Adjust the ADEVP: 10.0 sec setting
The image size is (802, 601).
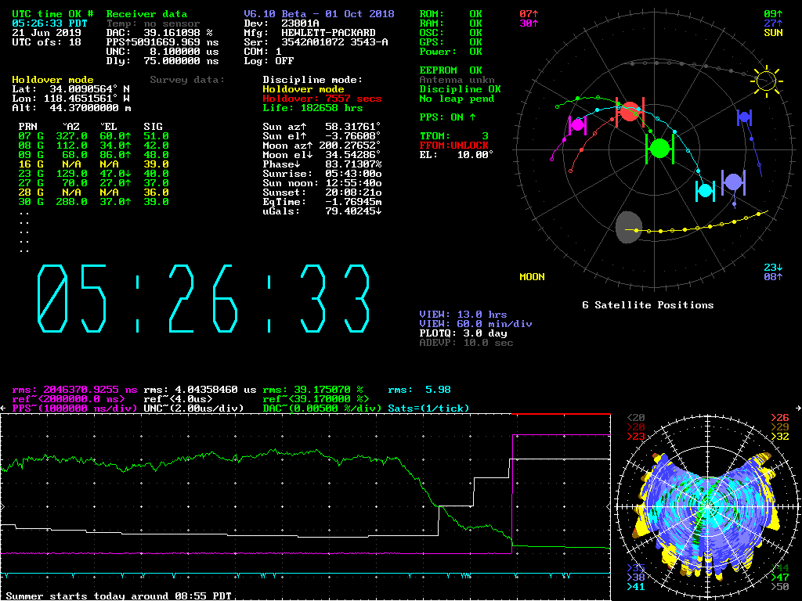(x=466, y=343)
